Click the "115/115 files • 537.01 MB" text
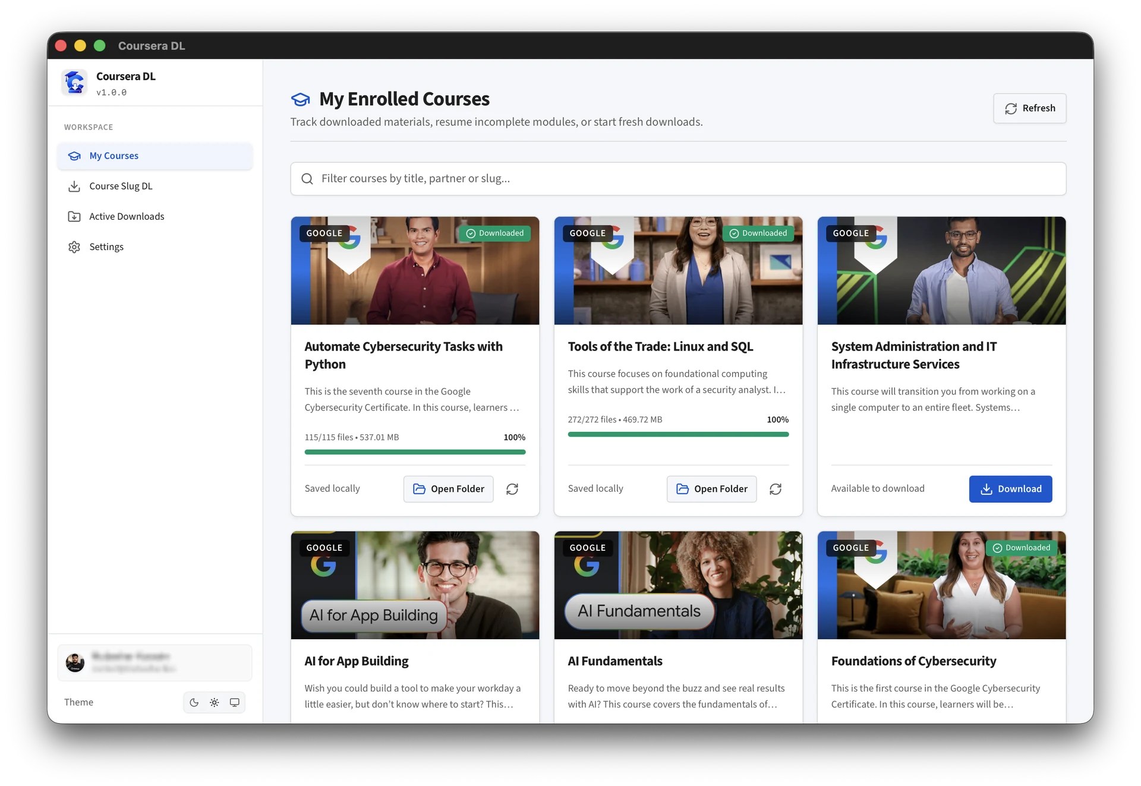Image resolution: width=1141 pixels, height=786 pixels. click(x=352, y=437)
